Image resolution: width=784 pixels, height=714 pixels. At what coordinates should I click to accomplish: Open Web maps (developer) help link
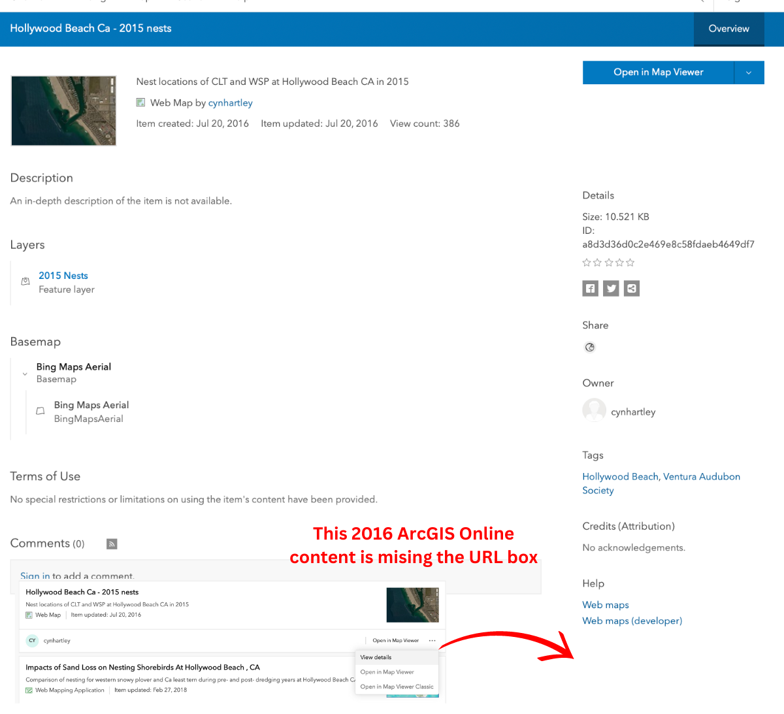(x=632, y=621)
